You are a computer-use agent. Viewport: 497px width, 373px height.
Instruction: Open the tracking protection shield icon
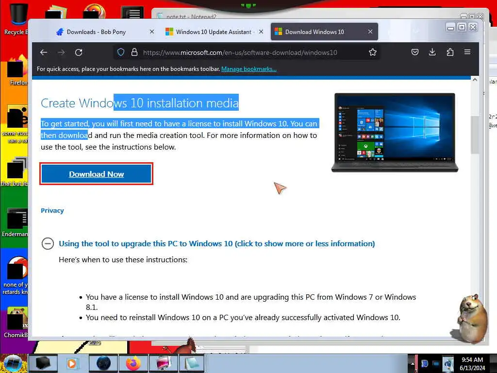(x=120, y=52)
